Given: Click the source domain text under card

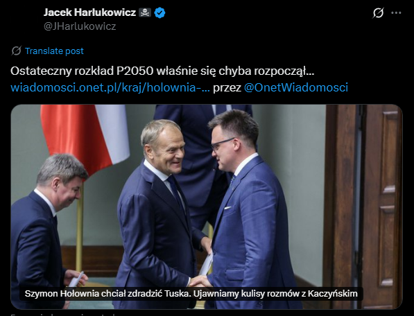Looking at the screenshot, I should coord(63,315).
